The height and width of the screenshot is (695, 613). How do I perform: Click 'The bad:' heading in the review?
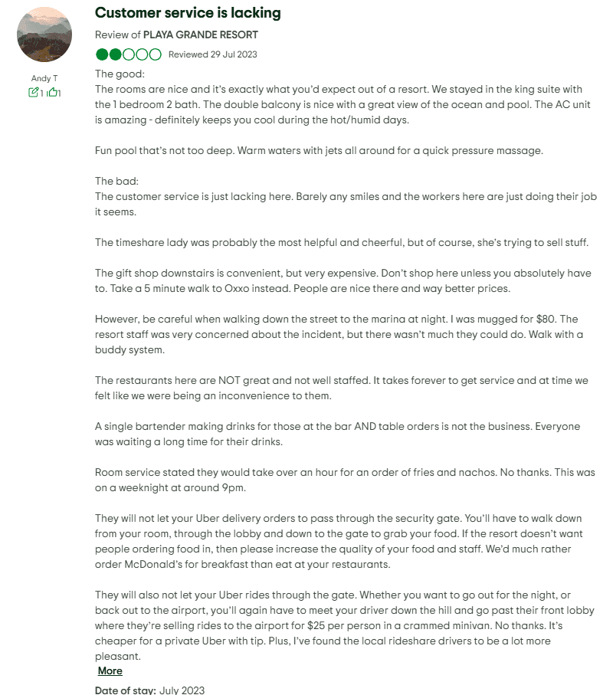point(118,182)
